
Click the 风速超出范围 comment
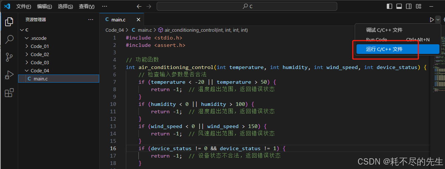pos(232,134)
